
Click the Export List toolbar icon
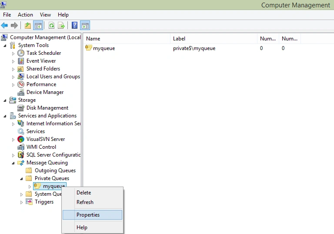coord(61,26)
